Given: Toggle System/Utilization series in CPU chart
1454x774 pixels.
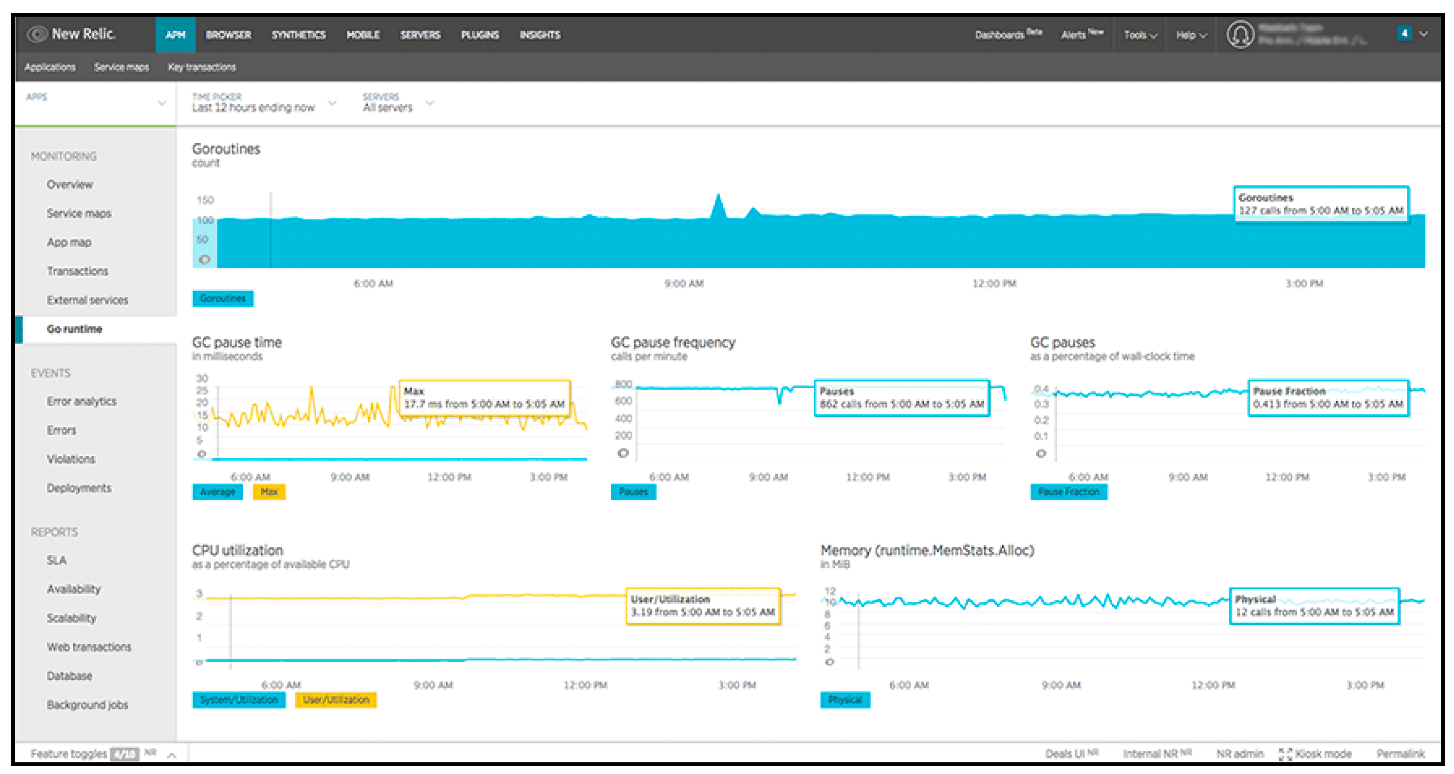Looking at the screenshot, I should pos(239,699).
